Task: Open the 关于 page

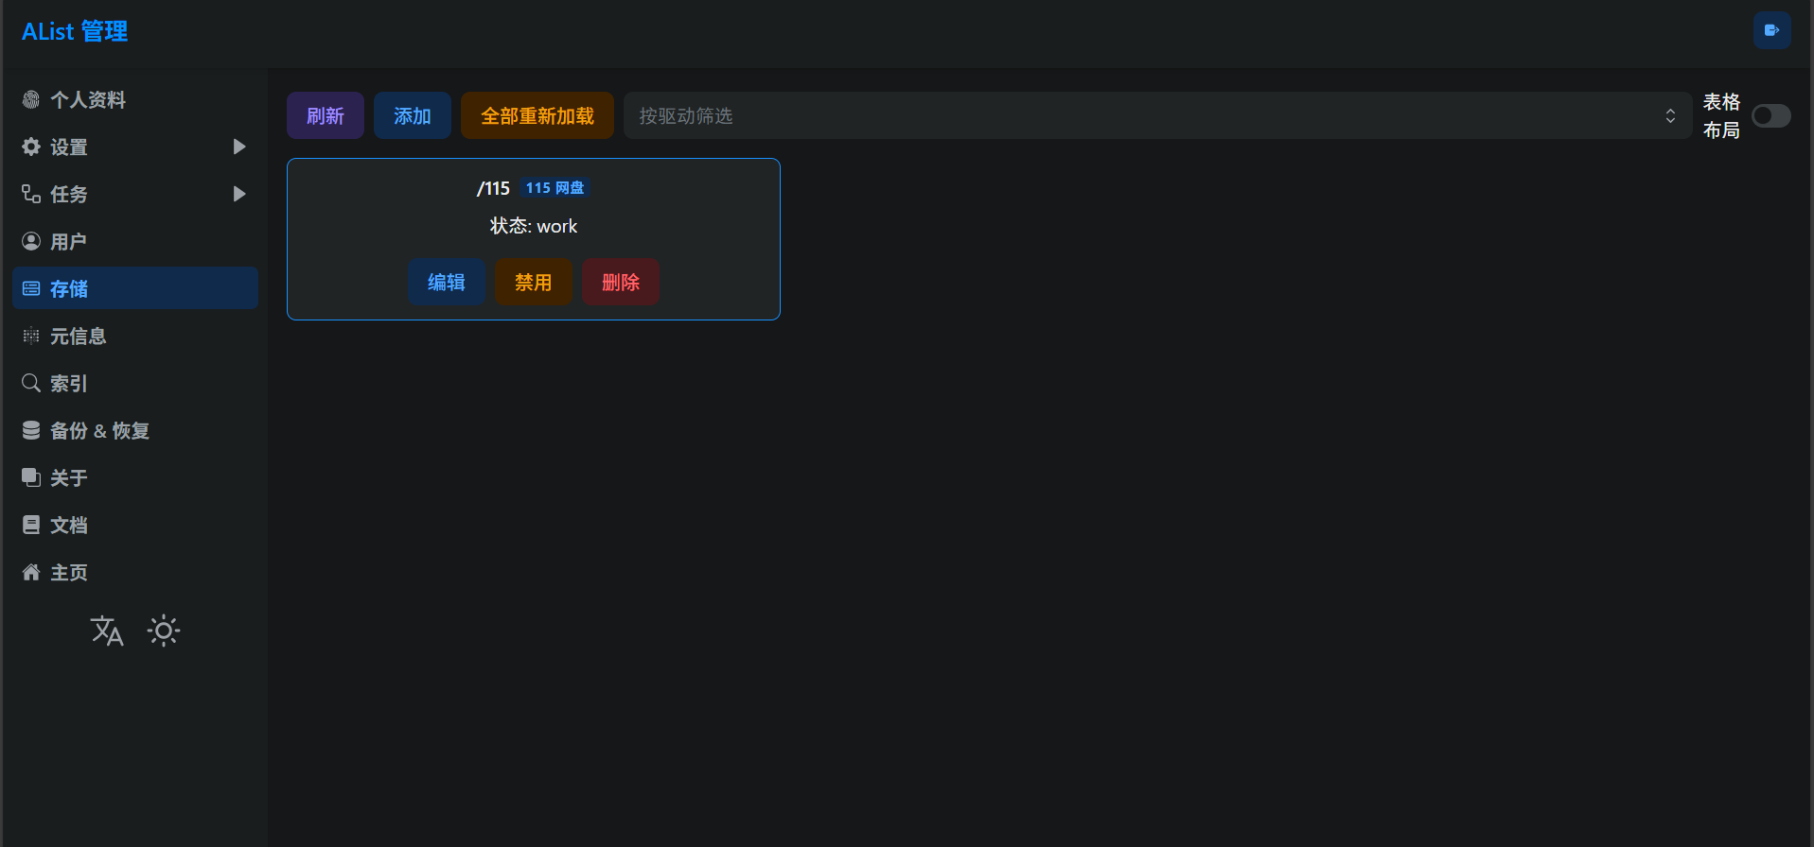Action: tap(135, 477)
